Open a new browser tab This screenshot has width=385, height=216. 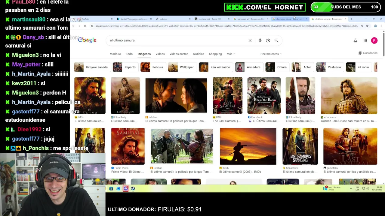351,19
